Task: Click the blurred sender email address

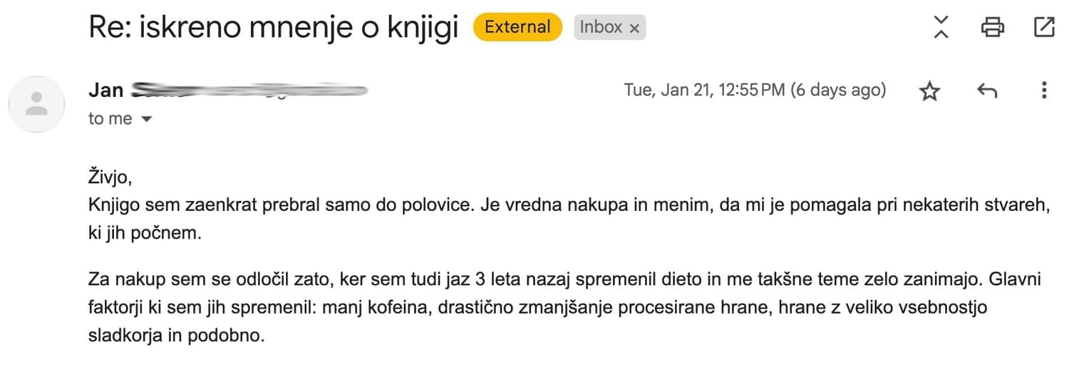Action: point(249,91)
